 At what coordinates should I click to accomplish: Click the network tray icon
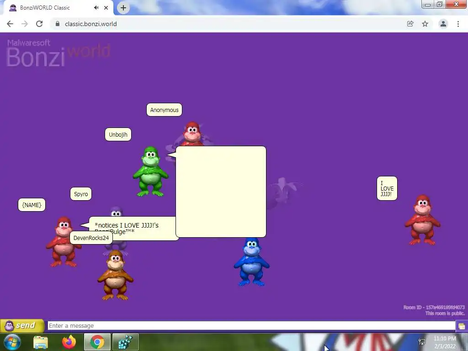(422, 342)
